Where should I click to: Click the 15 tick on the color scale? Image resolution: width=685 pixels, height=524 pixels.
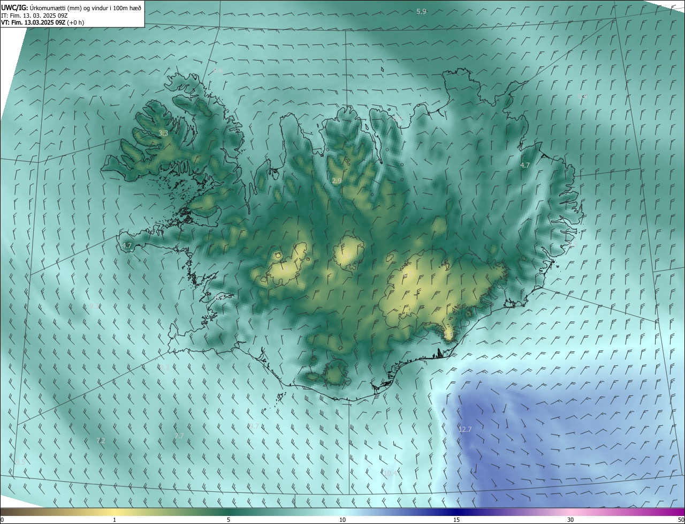click(x=456, y=520)
